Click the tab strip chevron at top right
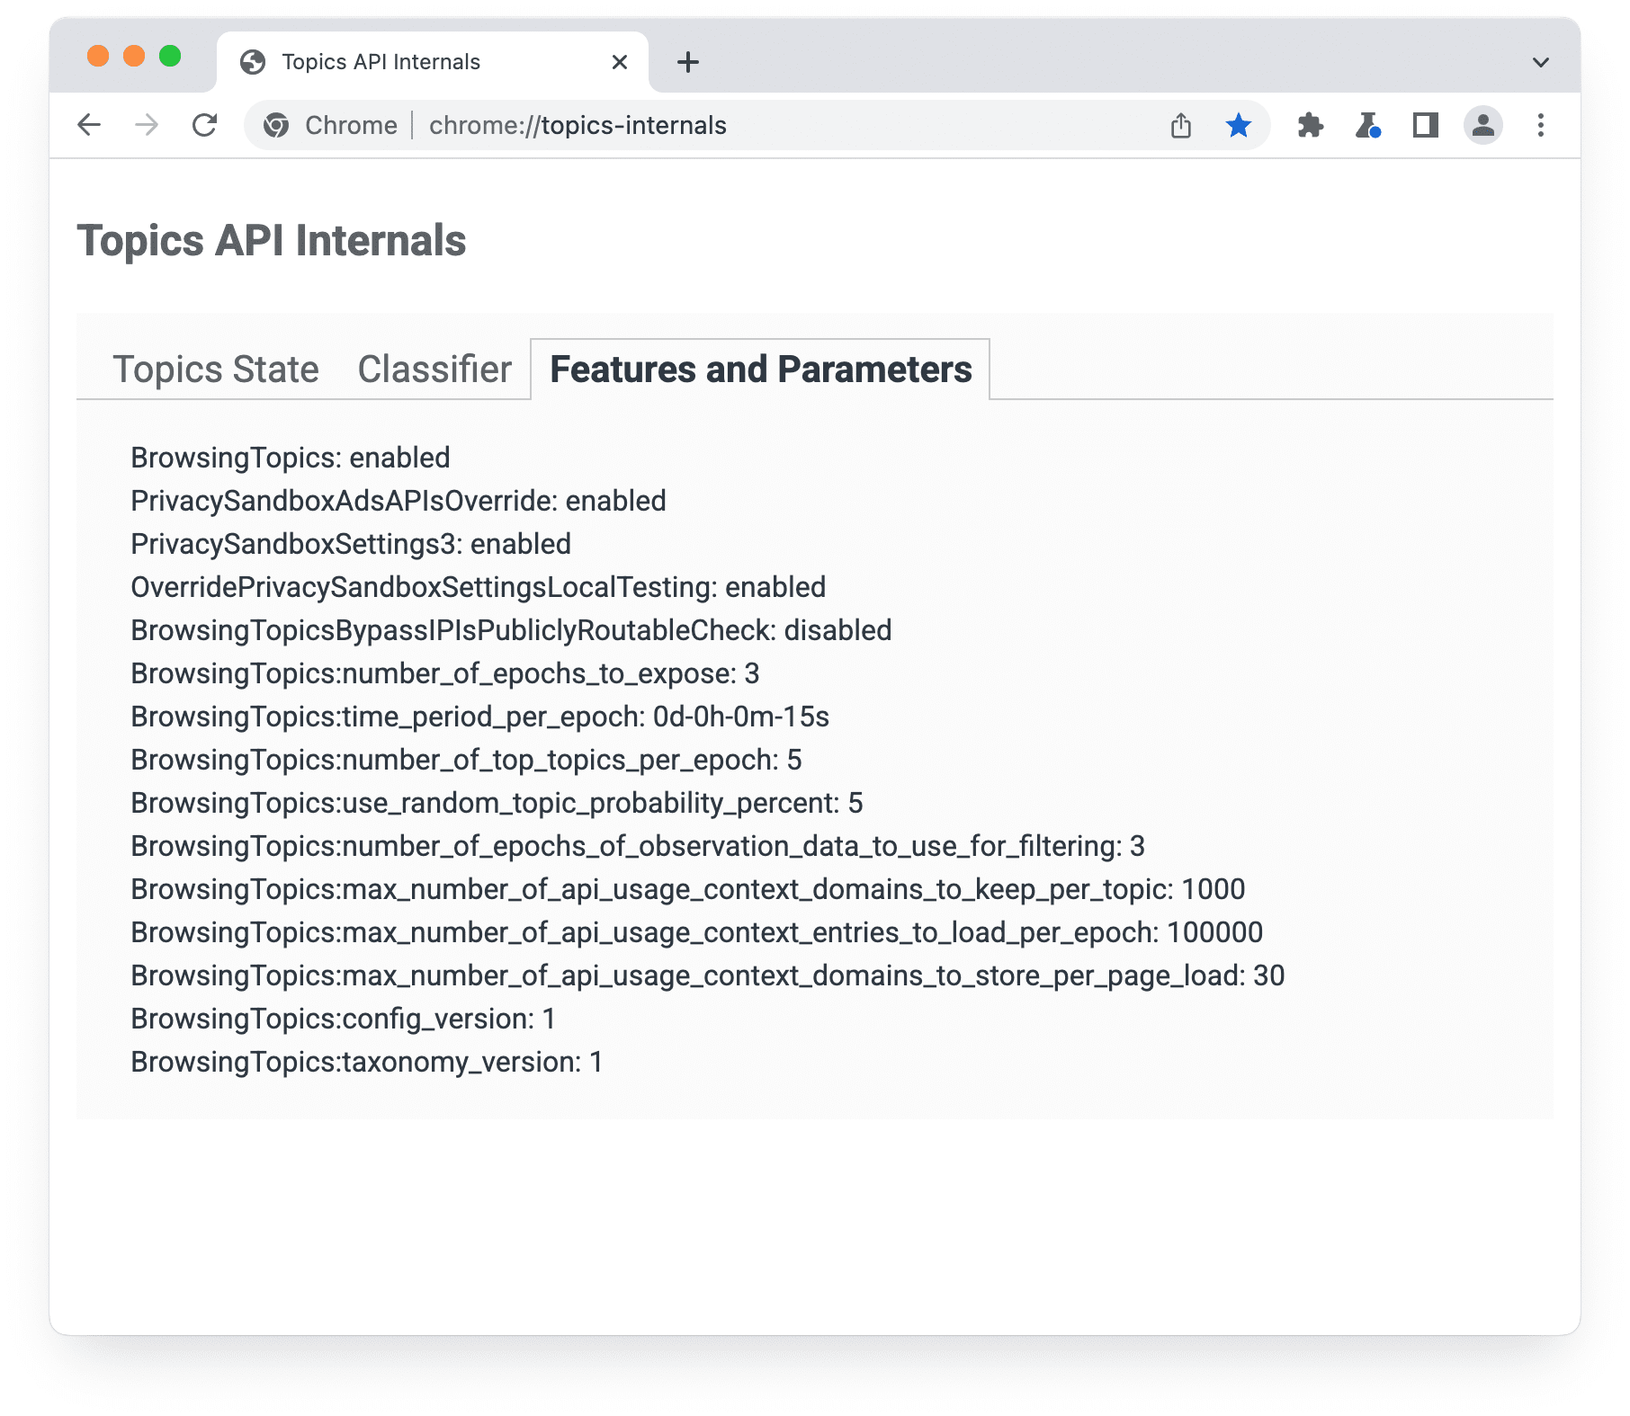The width and height of the screenshot is (1630, 1416). pos(1540,62)
